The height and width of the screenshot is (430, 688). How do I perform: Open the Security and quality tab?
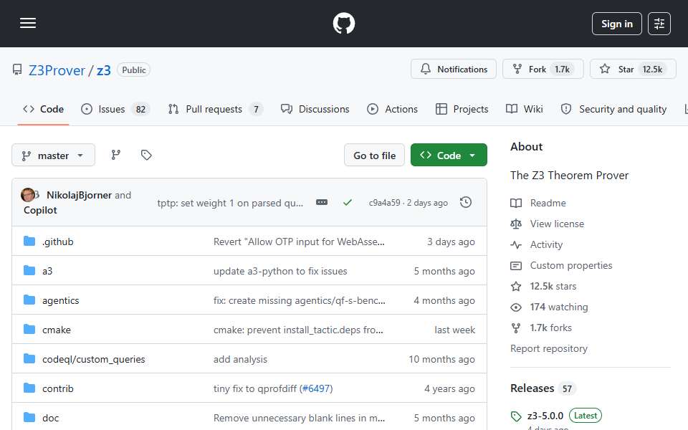tap(614, 109)
